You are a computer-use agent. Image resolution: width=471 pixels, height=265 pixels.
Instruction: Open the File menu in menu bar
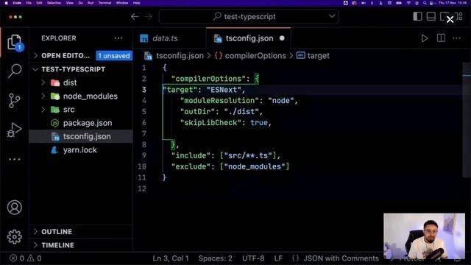(29, 3)
